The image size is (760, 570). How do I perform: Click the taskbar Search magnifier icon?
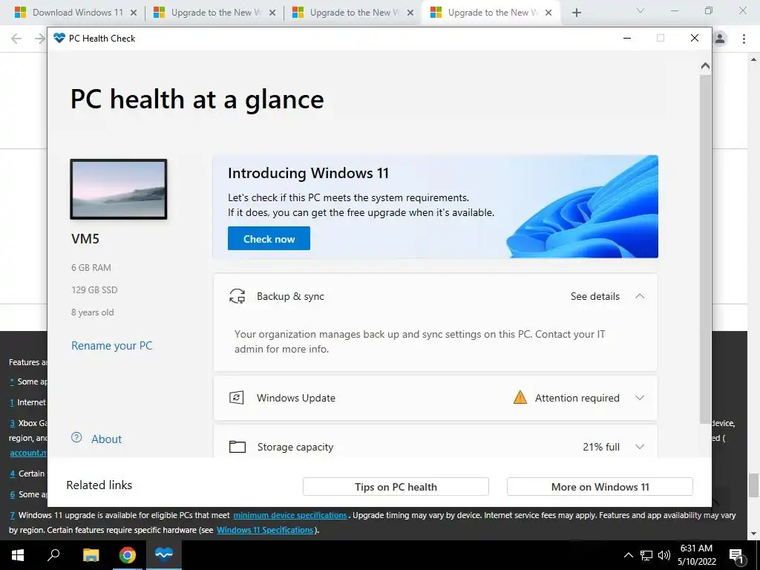(x=53, y=555)
